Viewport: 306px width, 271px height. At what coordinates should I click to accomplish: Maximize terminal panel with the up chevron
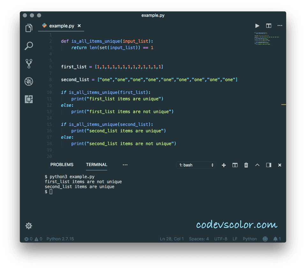coord(257,165)
